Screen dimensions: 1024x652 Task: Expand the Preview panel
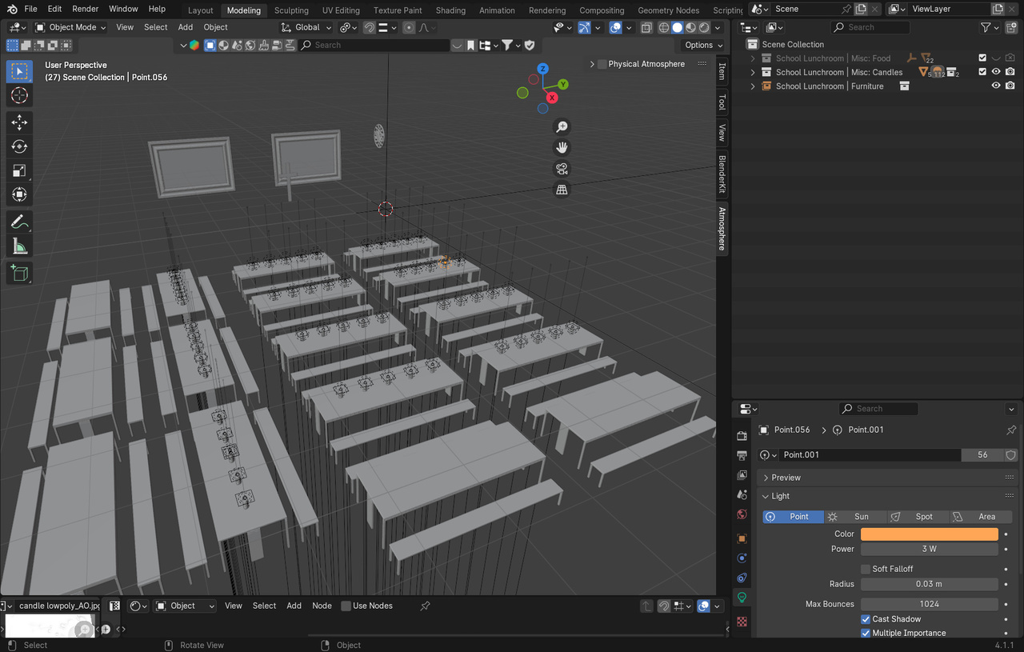point(766,478)
